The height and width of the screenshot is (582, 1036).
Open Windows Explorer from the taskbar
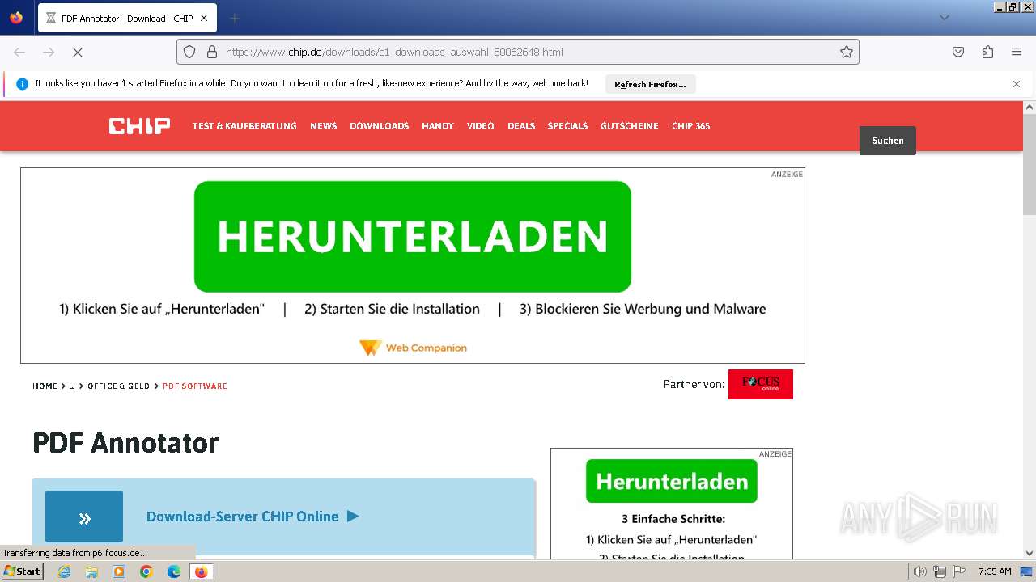(91, 571)
